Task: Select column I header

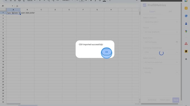Action: coord(125,10)
